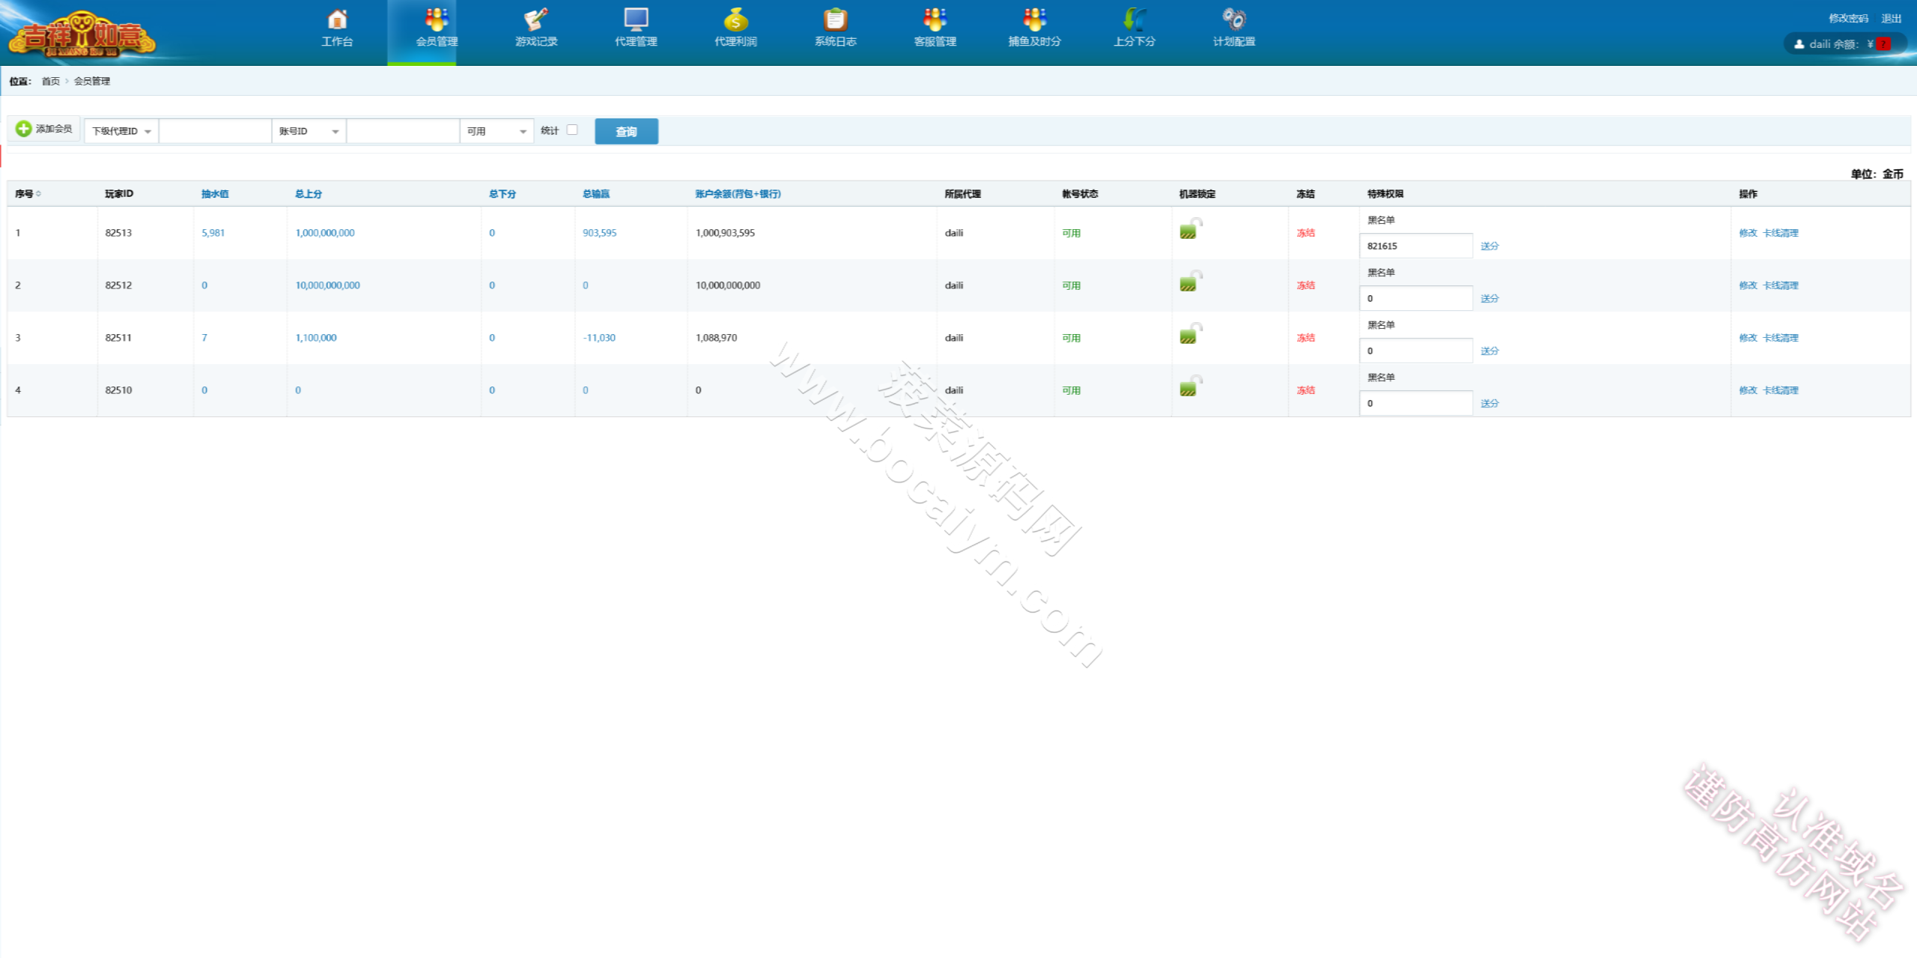Click the green plus 添加会员 icon
The height and width of the screenshot is (958, 1917).
click(24, 129)
